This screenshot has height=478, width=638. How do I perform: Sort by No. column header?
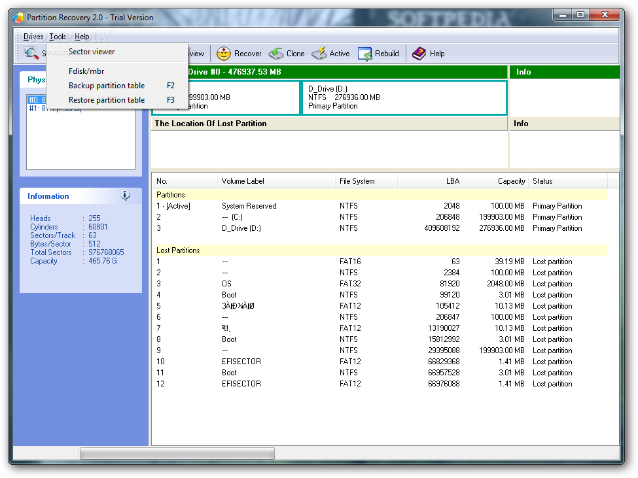(185, 181)
